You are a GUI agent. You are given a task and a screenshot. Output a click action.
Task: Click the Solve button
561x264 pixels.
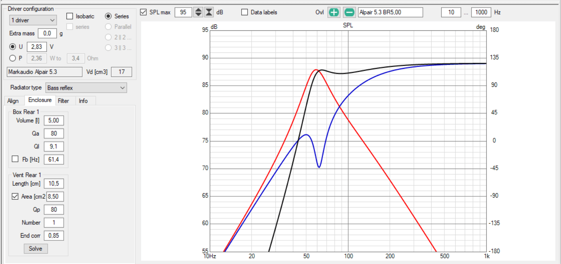(x=35, y=248)
